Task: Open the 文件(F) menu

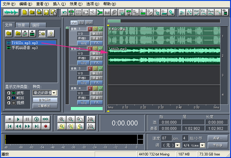Action: 9,4
